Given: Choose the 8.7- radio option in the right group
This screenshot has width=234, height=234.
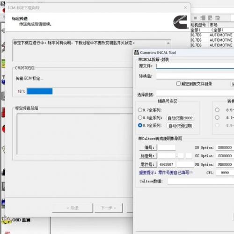Looking at the screenshot, I should coord(217,117).
